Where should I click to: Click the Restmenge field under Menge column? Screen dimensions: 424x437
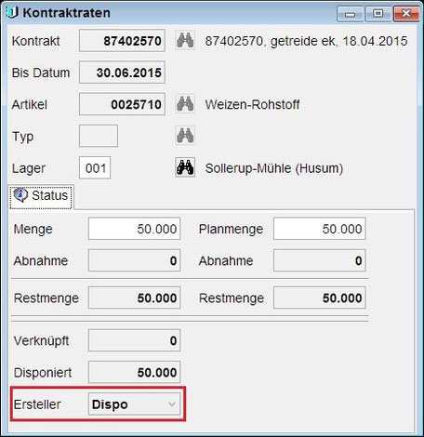click(134, 298)
